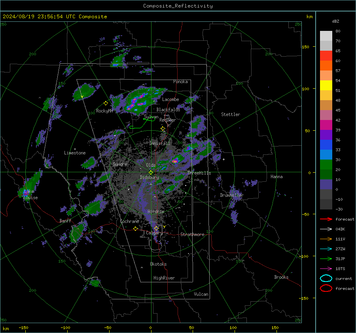Click the Sylvan label

pos(151,117)
